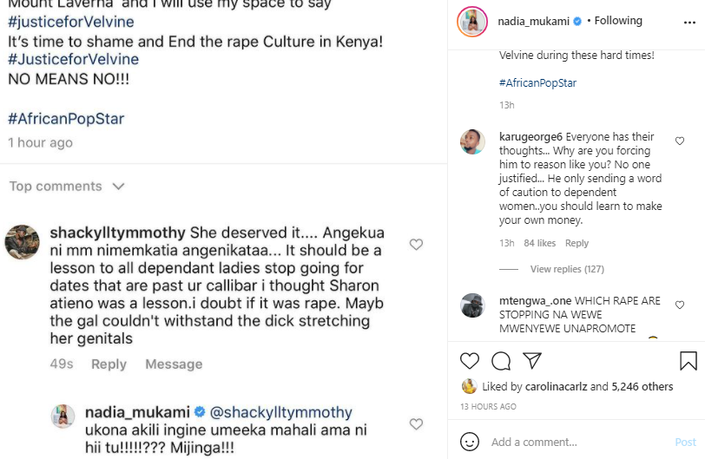Like nadia_mukami's reply comment
Viewport: 705px width, 459px height.
(x=416, y=424)
